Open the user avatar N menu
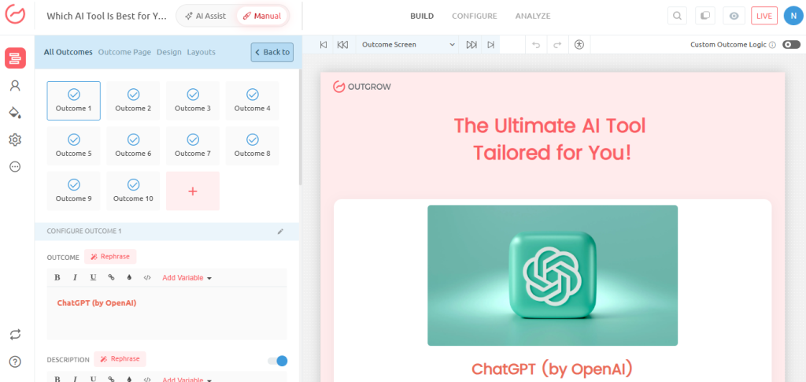The image size is (806, 382). pyautogui.click(x=793, y=16)
